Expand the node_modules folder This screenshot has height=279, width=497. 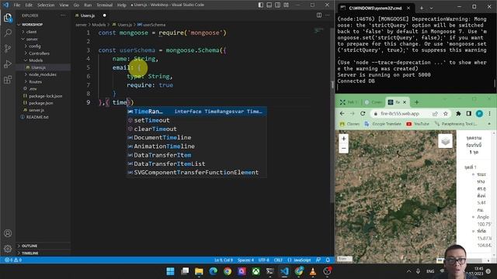tap(43, 74)
